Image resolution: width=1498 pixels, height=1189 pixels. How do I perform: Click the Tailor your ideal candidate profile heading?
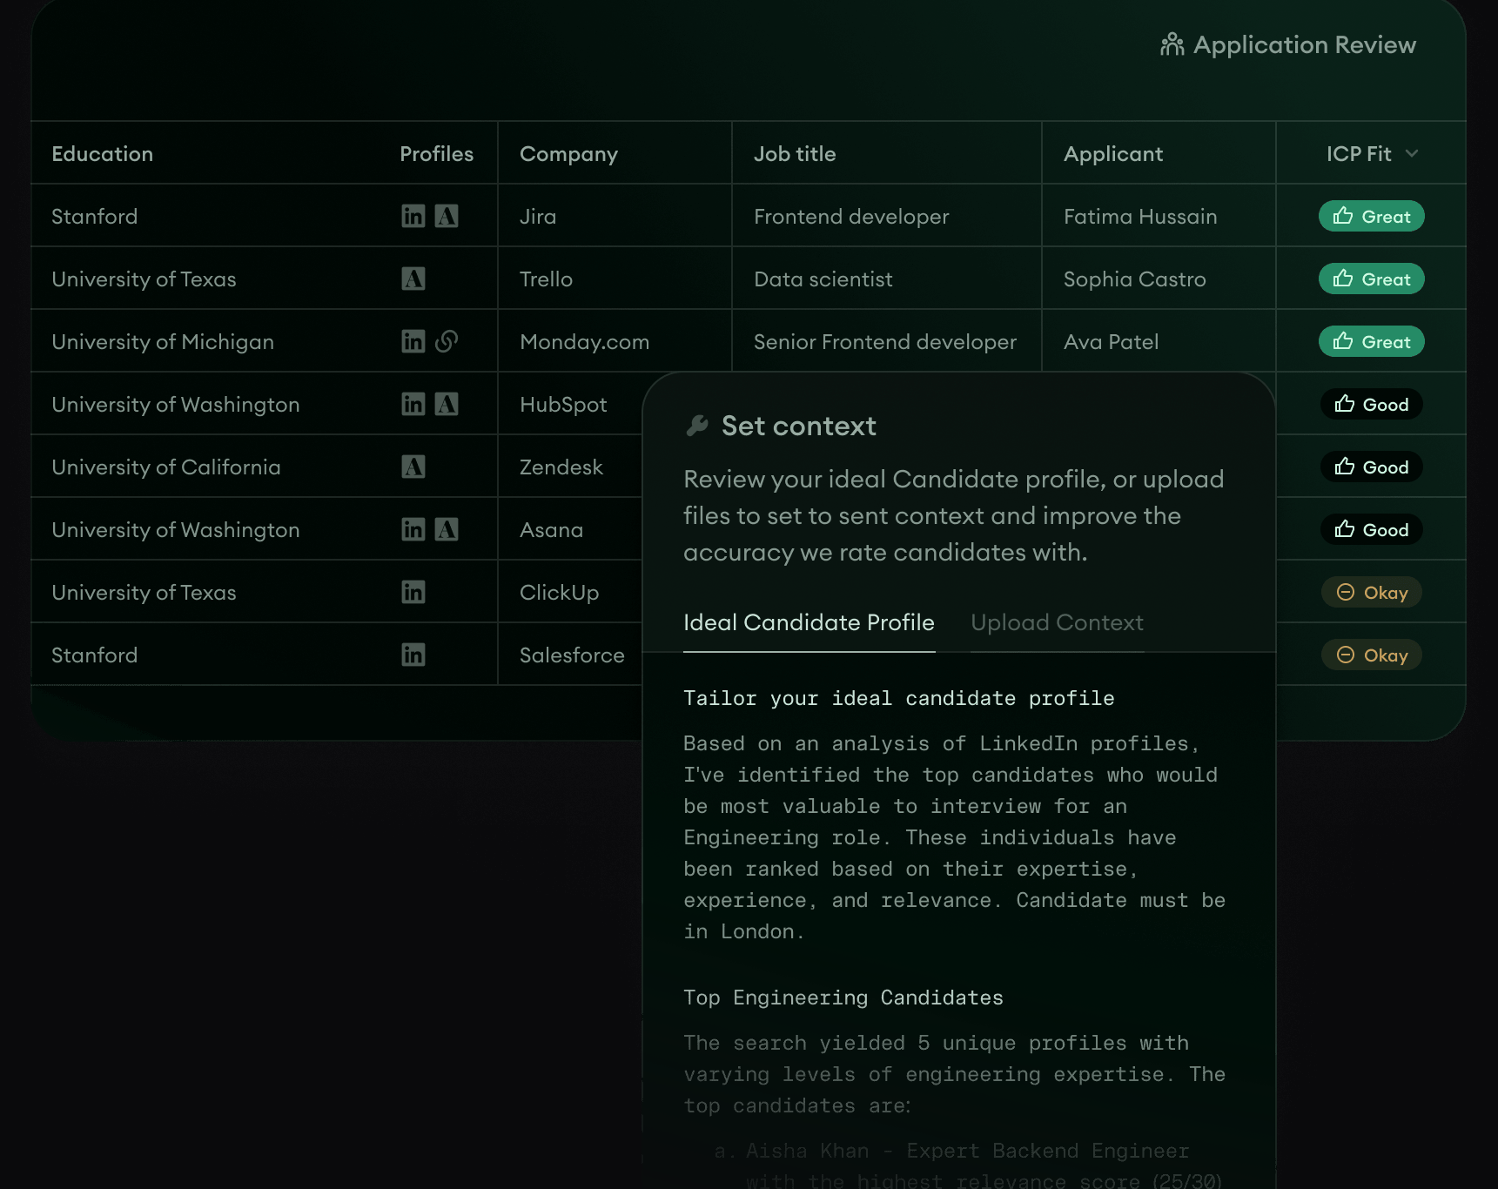pos(898,698)
